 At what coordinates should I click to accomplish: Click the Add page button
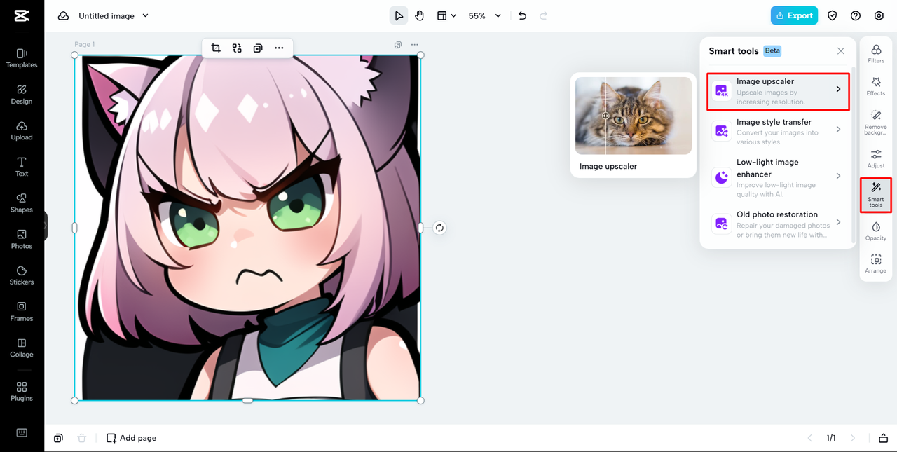coord(131,438)
